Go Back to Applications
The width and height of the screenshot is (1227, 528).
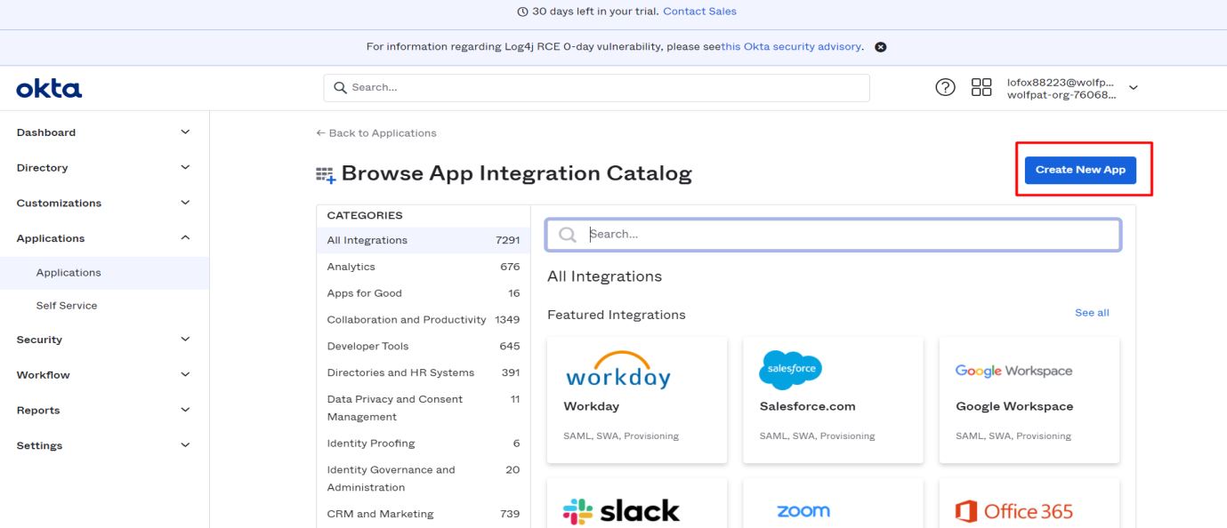(x=376, y=133)
